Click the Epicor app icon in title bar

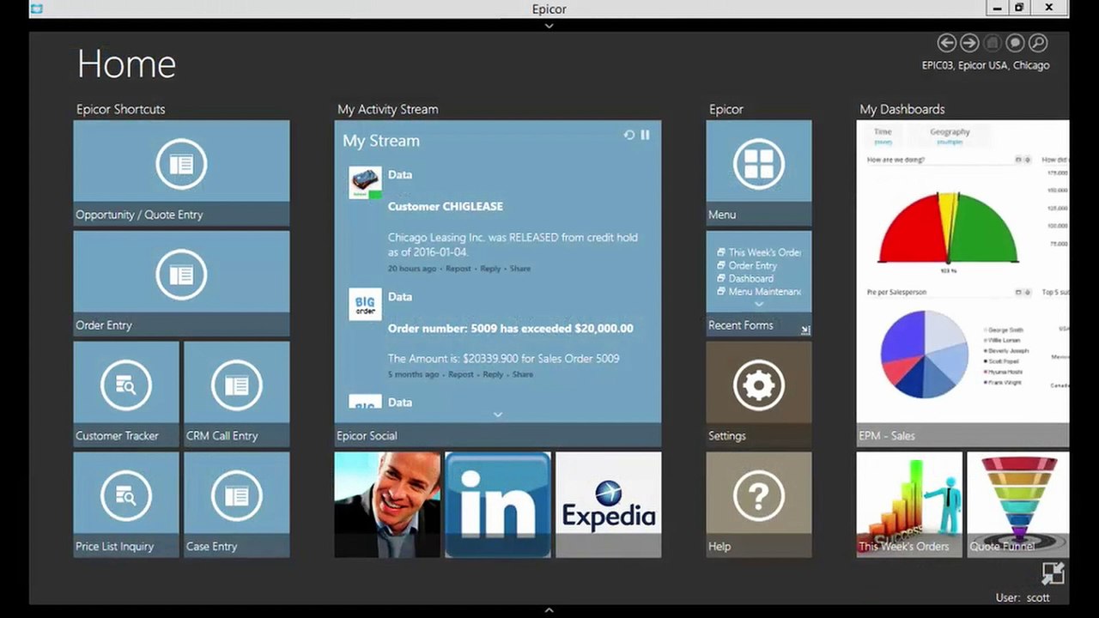36,8
